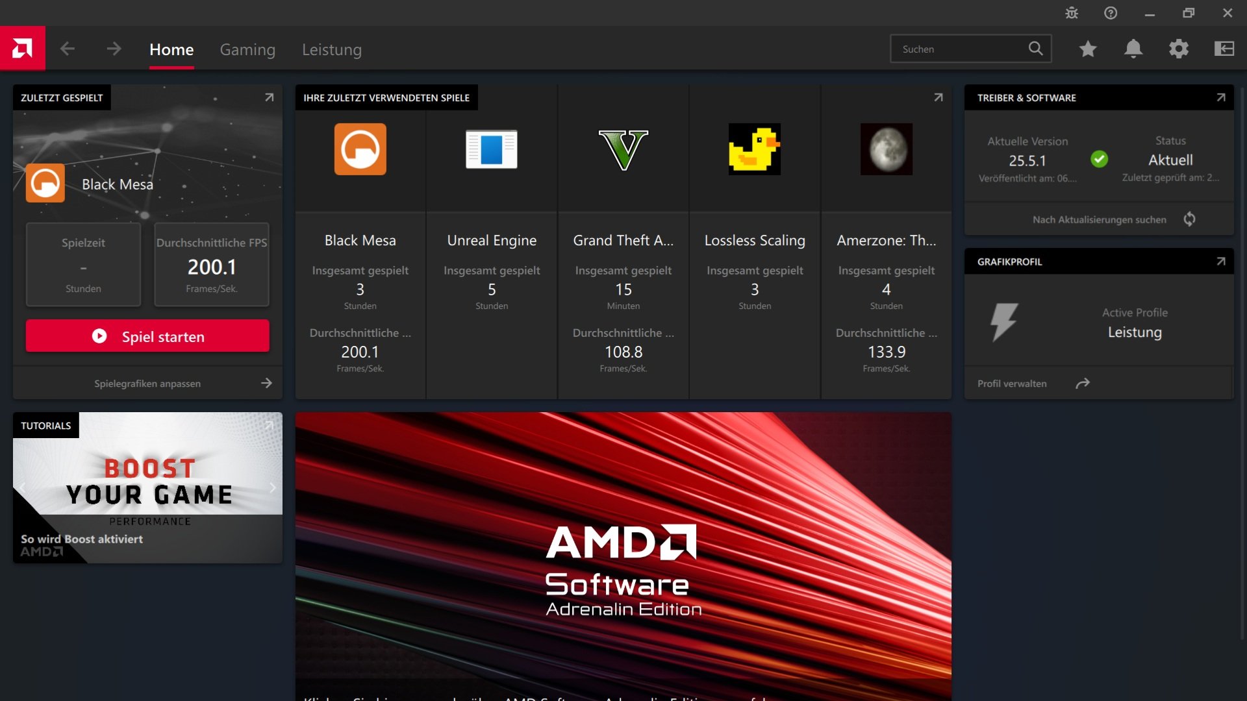
Task: Toggle the sidebar panel icon
Action: click(1224, 49)
